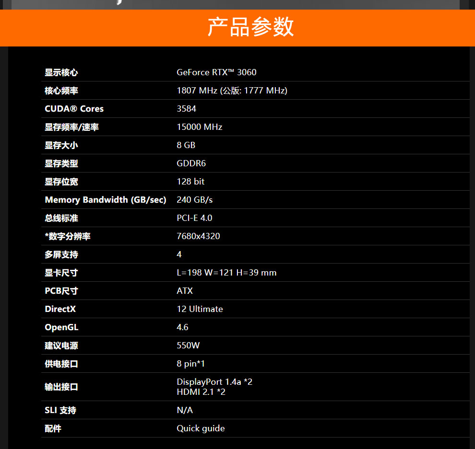Image resolution: width=475 pixels, height=449 pixels.
Task: Select the 显卡尺寸 label
Action: pos(61,273)
